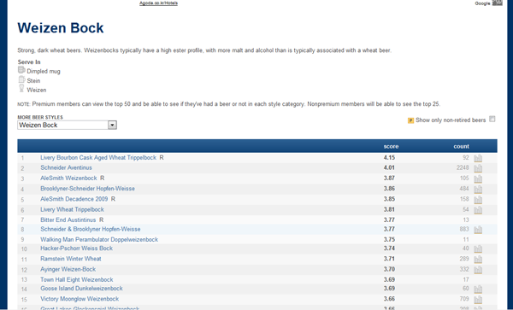This screenshot has width=513, height=310.
Task: Click count value 2248
Action: 463,167
